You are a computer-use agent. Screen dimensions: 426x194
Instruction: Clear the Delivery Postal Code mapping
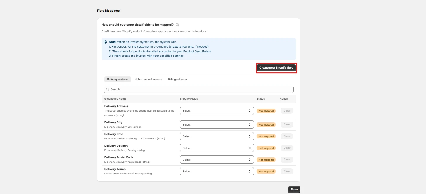tap(287, 160)
